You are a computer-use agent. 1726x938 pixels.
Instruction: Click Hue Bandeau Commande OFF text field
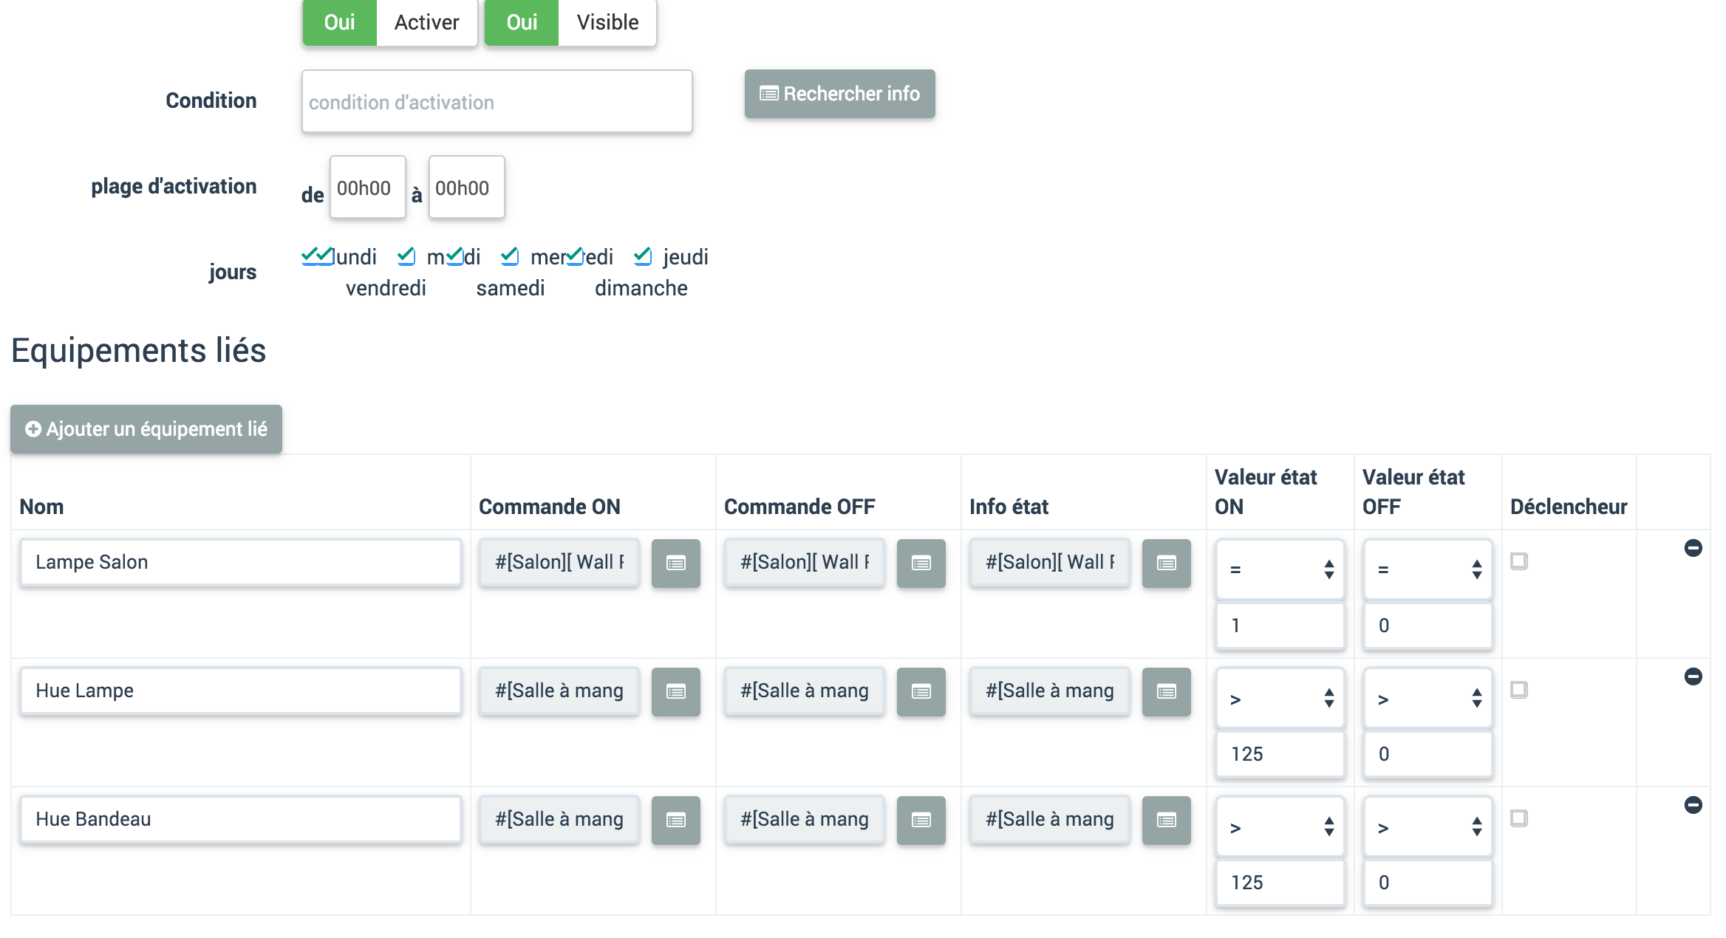[x=805, y=820]
